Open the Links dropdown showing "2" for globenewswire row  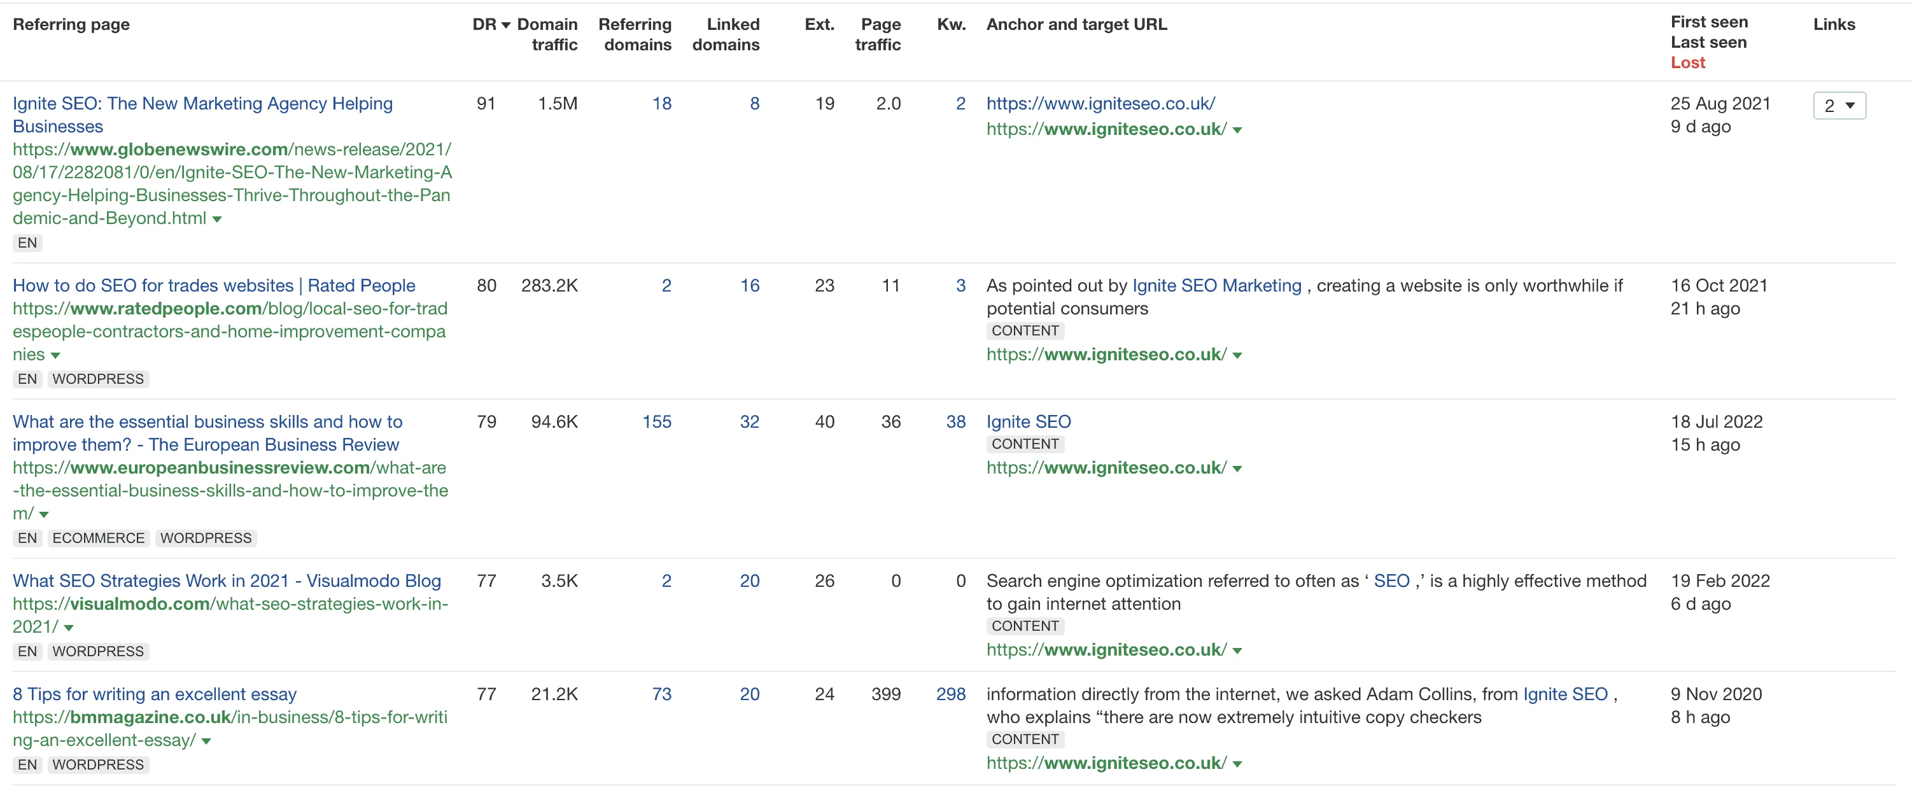coord(1839,106)
